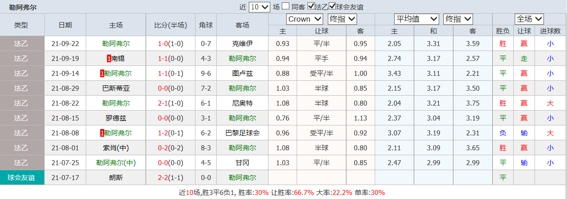Click the 球会友谊 type cell in 朗斯 row

point(21,177)
